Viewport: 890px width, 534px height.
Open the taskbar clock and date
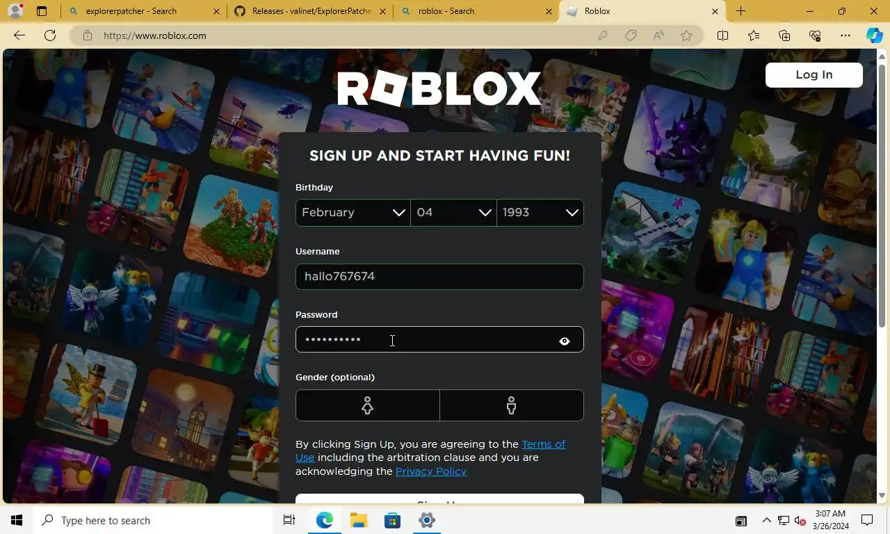click(831, 520)
